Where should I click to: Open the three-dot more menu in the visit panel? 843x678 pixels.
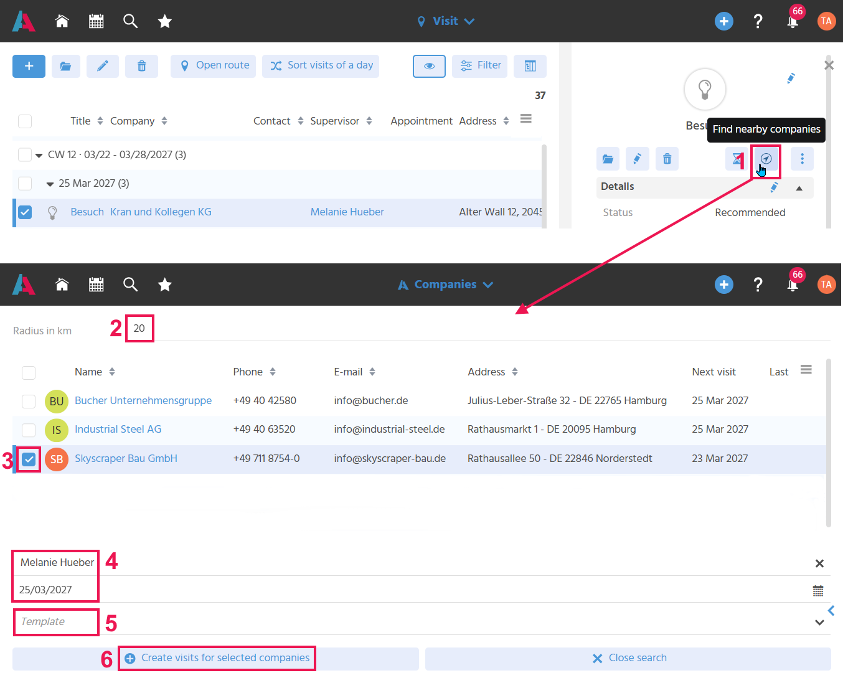tap(802, 159)
